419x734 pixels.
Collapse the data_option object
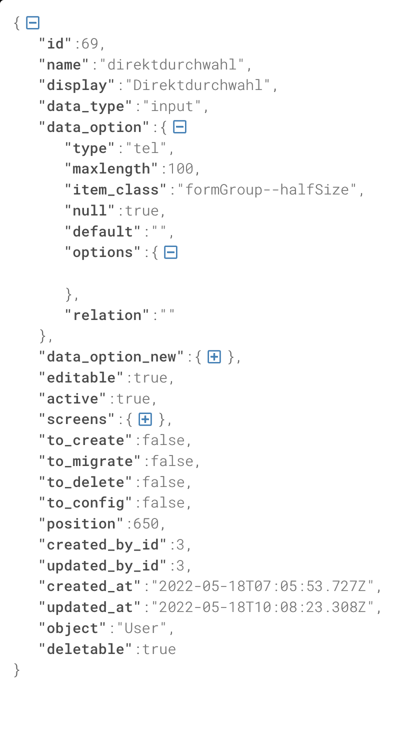click(179, 127)
